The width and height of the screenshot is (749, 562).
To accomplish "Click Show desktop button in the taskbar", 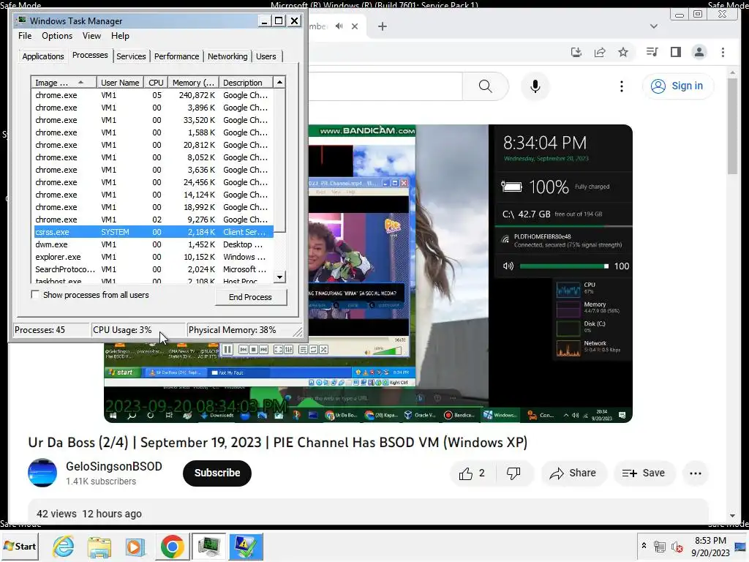I will click(740, 546).
